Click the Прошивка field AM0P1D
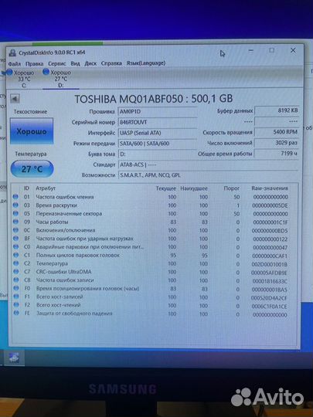The image size is (313, 417). pyautogui.click(x=158, y=112)
